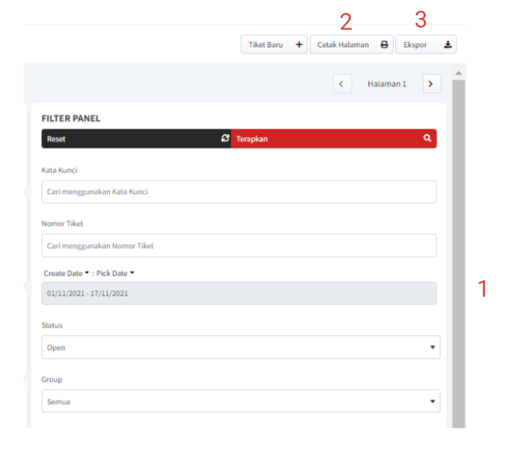The height and width of the screenshot is (469, 512).
Task: Open the Pick Date dropdown
Action: click(x=116, y=273)
